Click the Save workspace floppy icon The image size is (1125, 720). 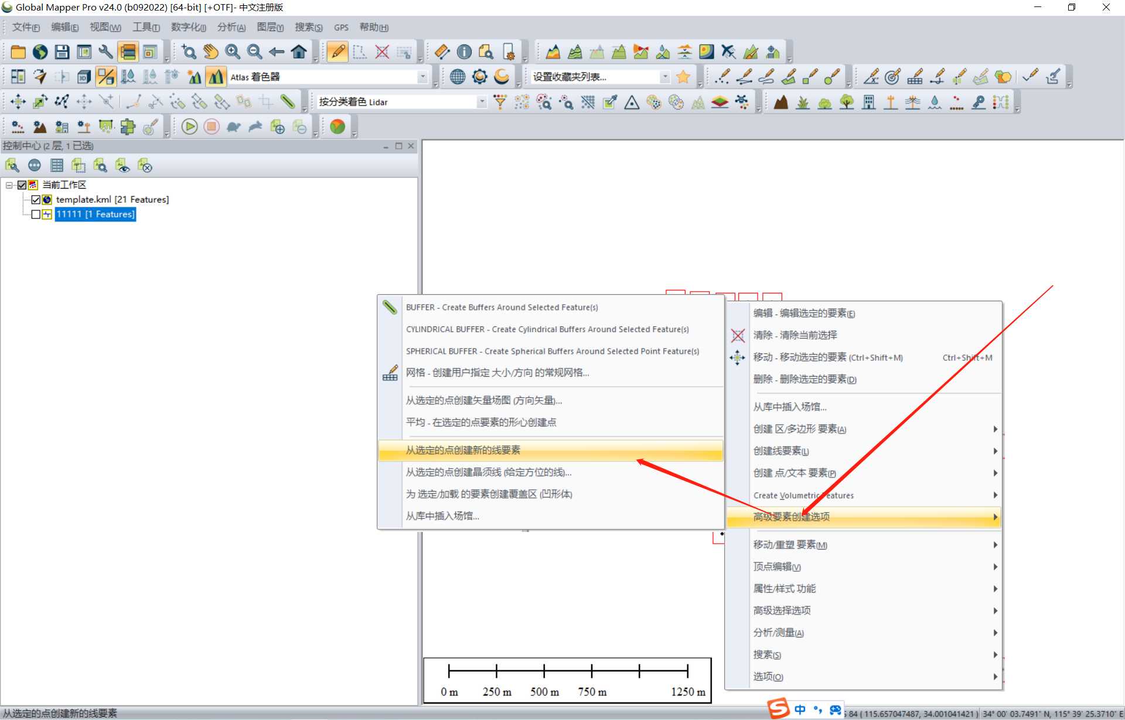(x=62, y=52)
